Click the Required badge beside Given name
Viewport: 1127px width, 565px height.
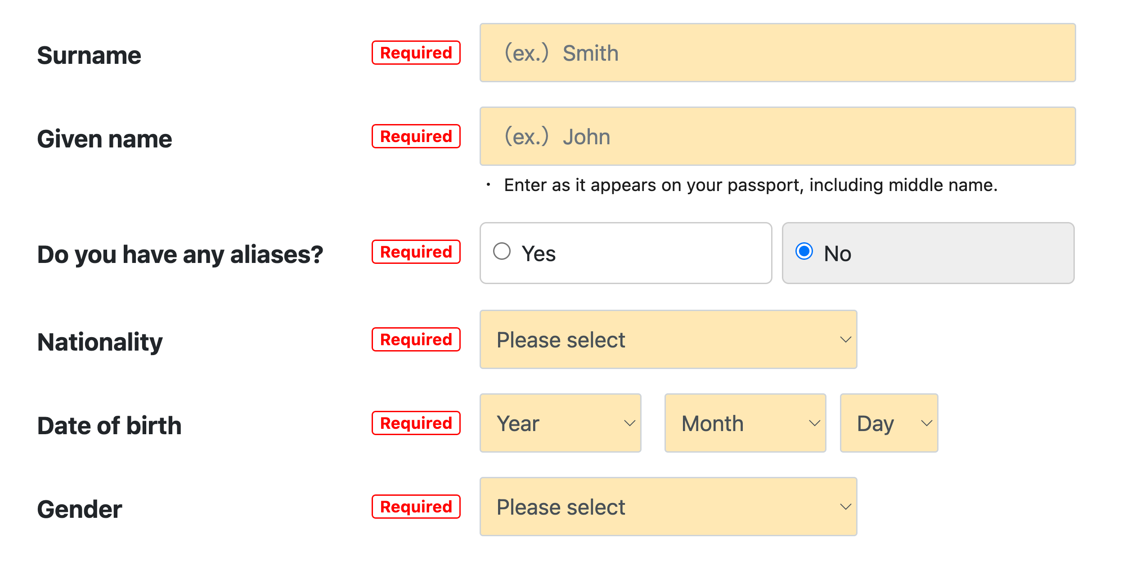point(416,136)
